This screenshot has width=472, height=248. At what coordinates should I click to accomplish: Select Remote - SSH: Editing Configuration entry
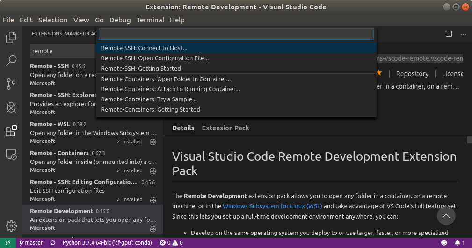pos(93,190)
